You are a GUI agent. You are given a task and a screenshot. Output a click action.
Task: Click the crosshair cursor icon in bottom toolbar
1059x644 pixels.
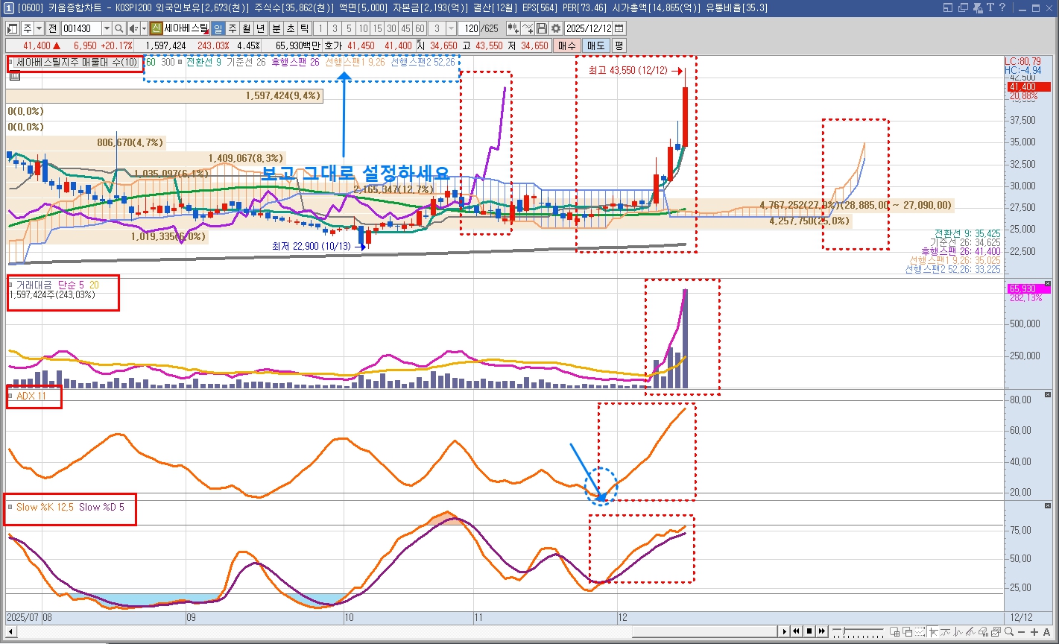tap(933, 631)
